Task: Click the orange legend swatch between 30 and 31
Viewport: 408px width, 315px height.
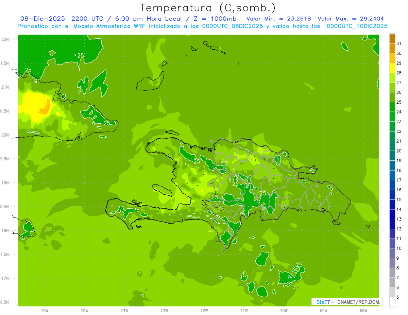Action: 392,49
